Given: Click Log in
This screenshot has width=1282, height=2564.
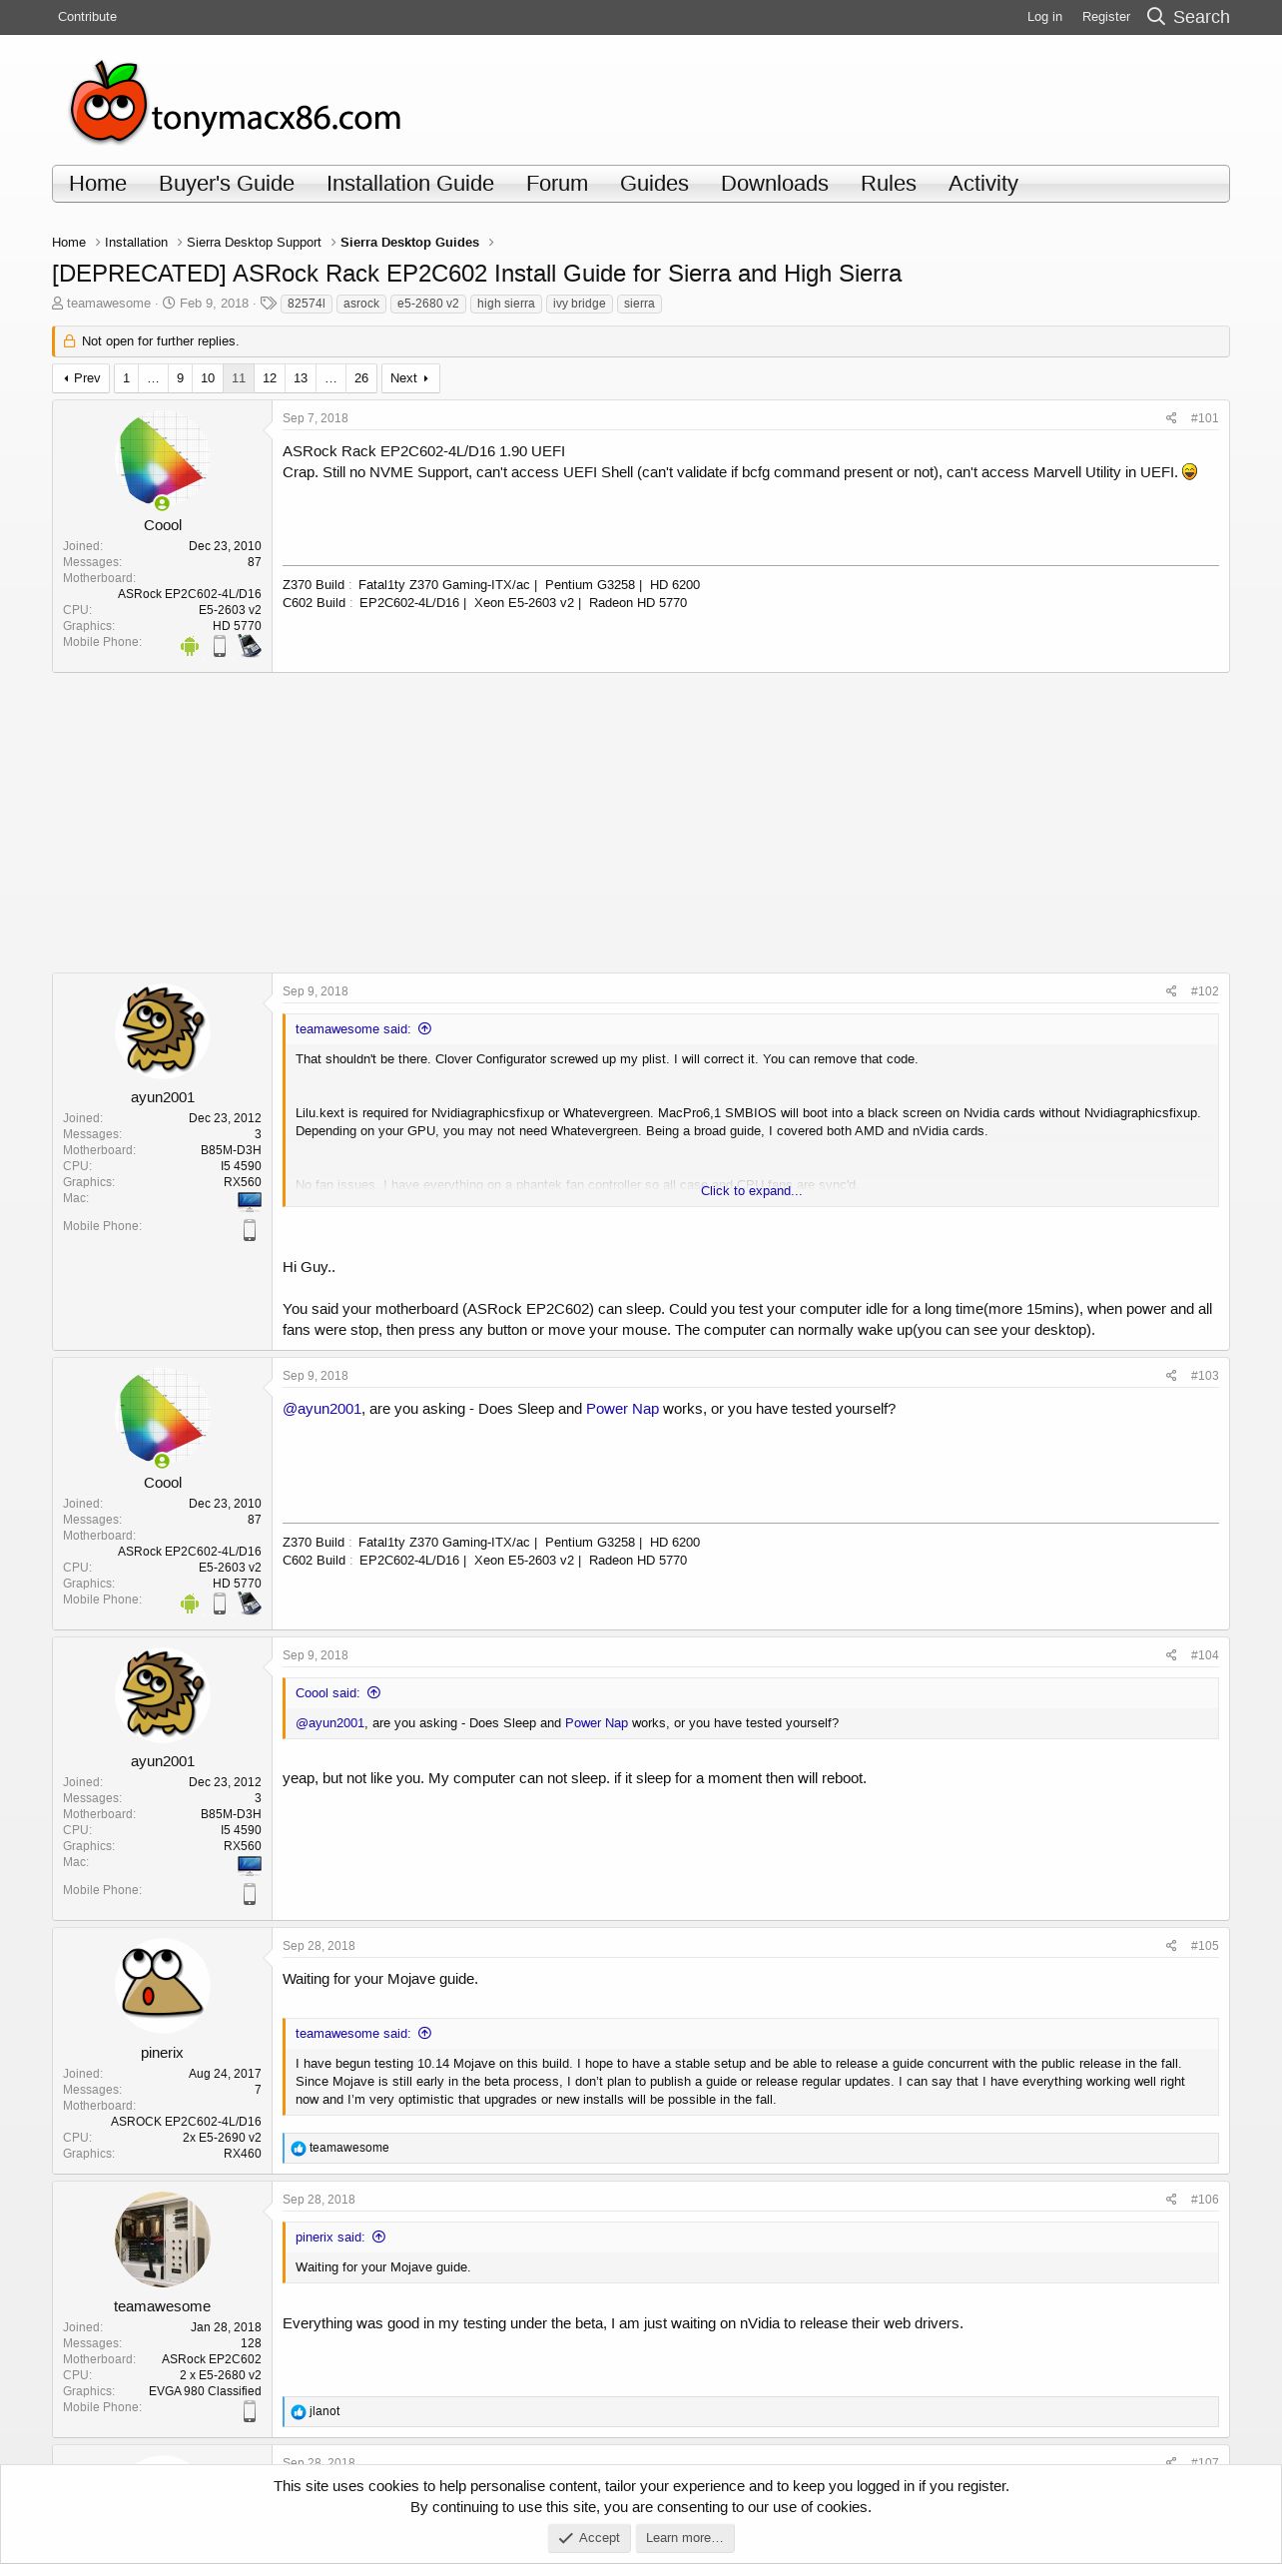Looking at the screenshot, I should (1044, 17).
